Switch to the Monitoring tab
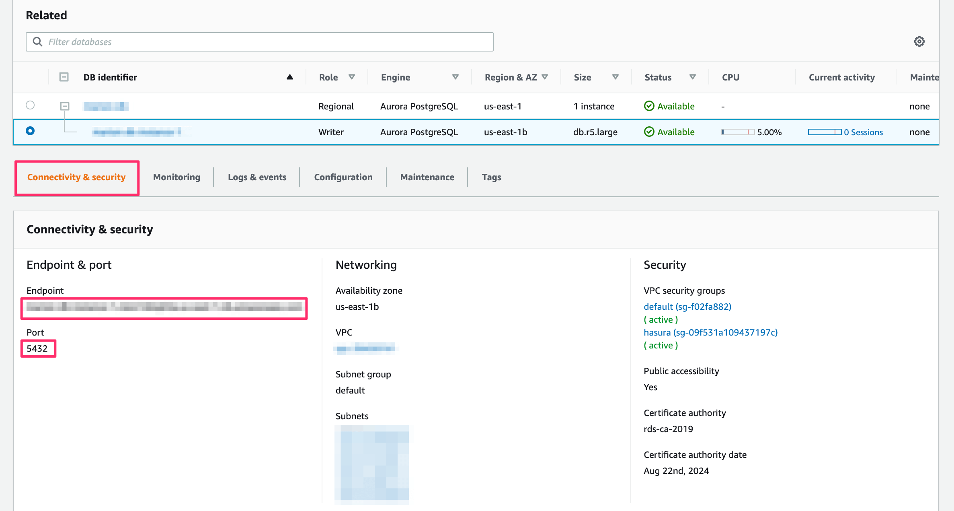 (x=176, y=177)
